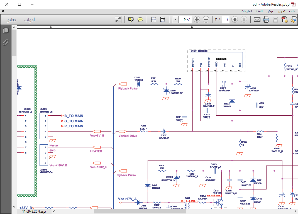Select the highlight text tool

(x=131, y=20)
